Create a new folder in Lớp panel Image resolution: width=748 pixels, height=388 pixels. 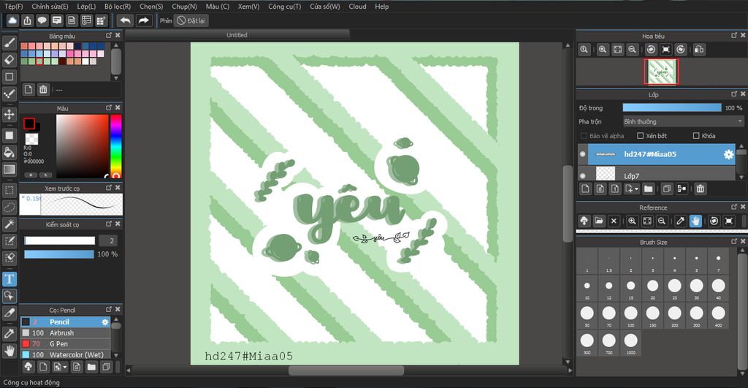(x=649, y=189)
